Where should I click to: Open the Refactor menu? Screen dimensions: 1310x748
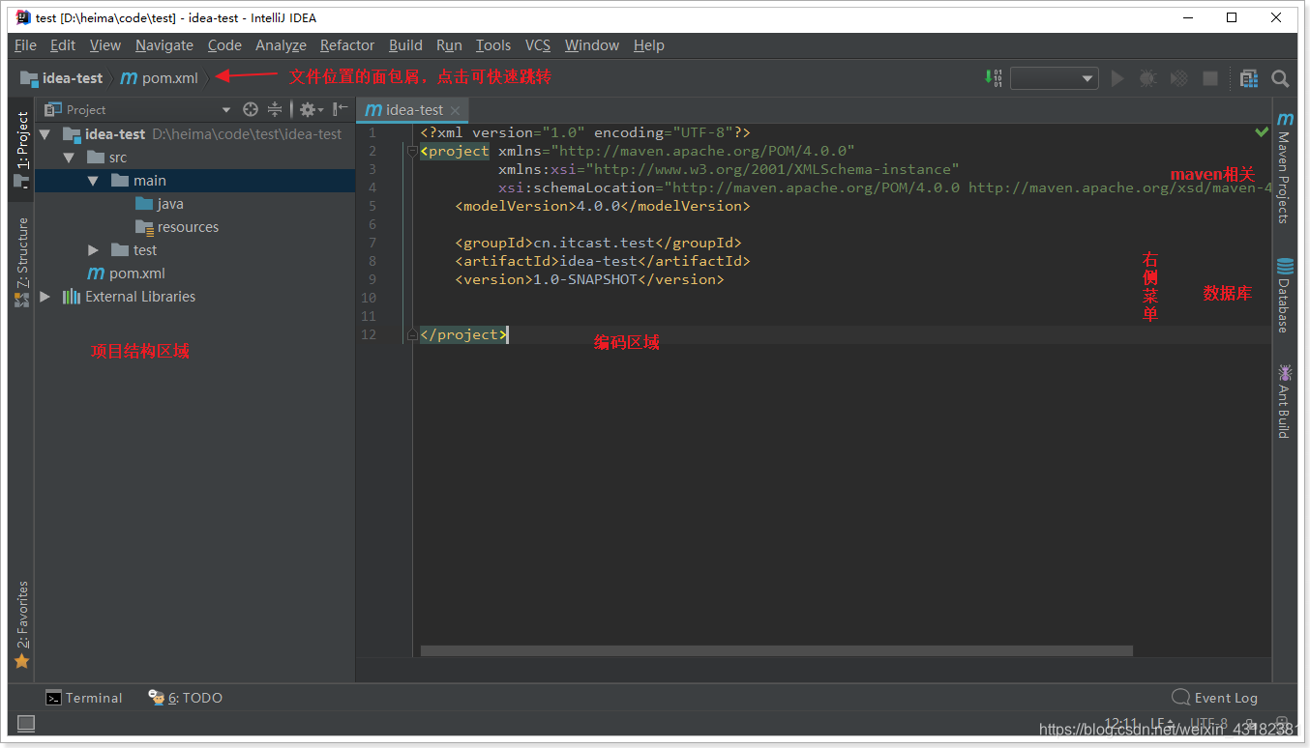[x=347, y=45]
